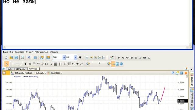This screenshot has height=110, width=195.
Task: Open the Руланг menu
Action: (x=29, y=52)
